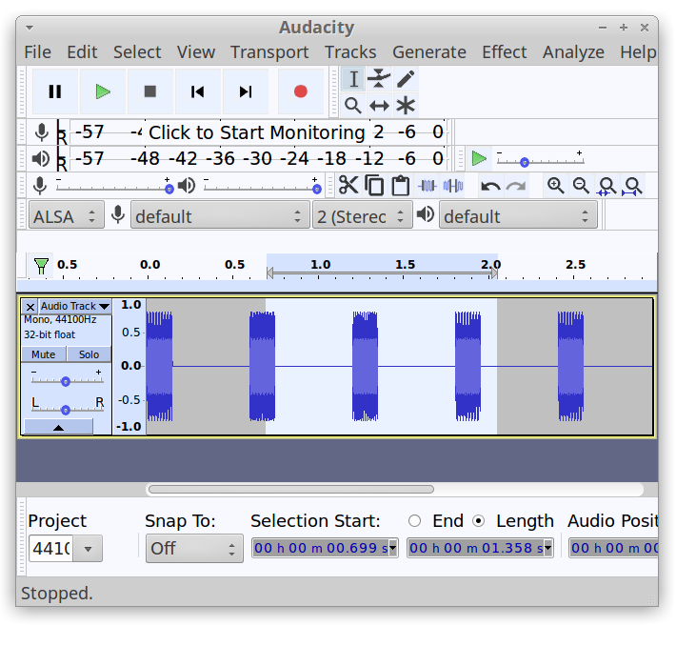Click Fit Project in window icon
Screen dimensions: 676x646
(x=632, y=186)
